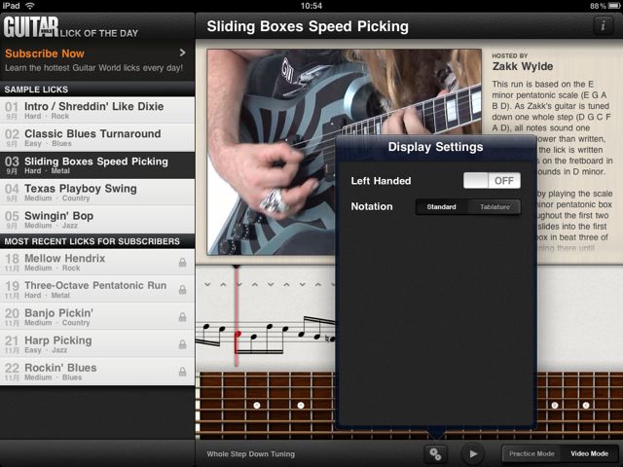
Task: Click the red playhead marker on notation
Action: (237, 315)
